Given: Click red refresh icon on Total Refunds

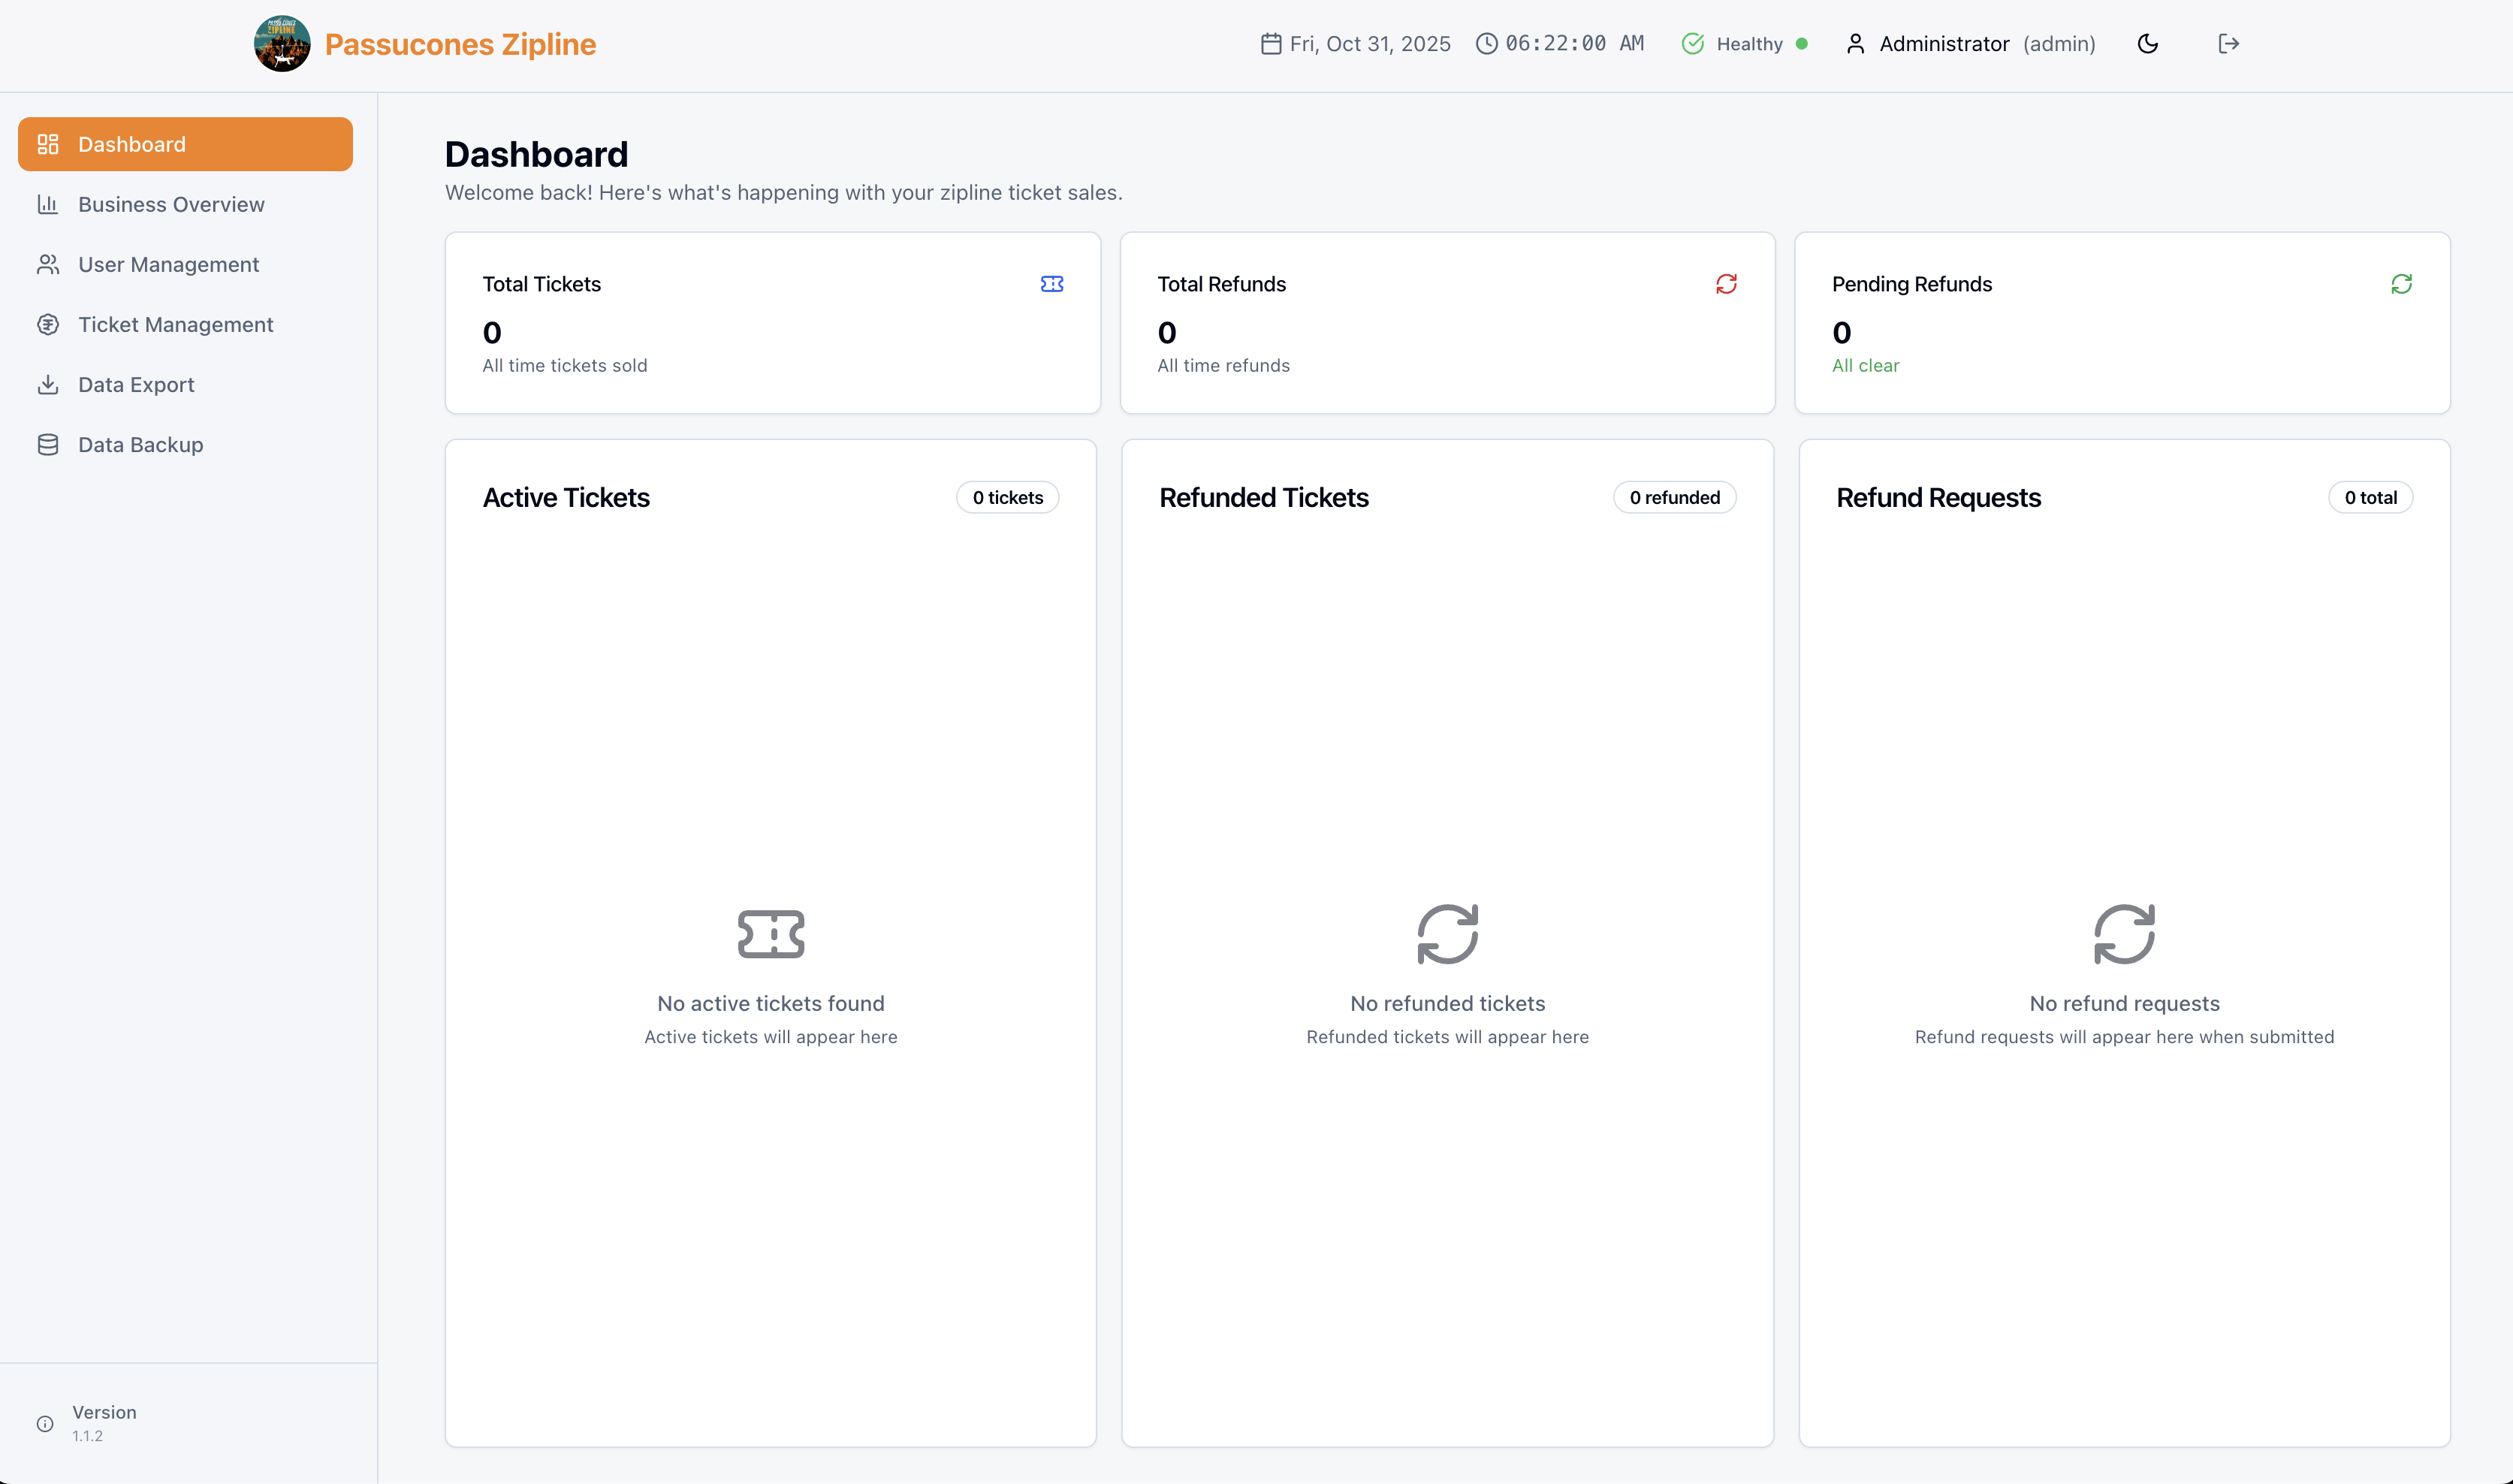Looking at the screenshot, I should 1726,284.
